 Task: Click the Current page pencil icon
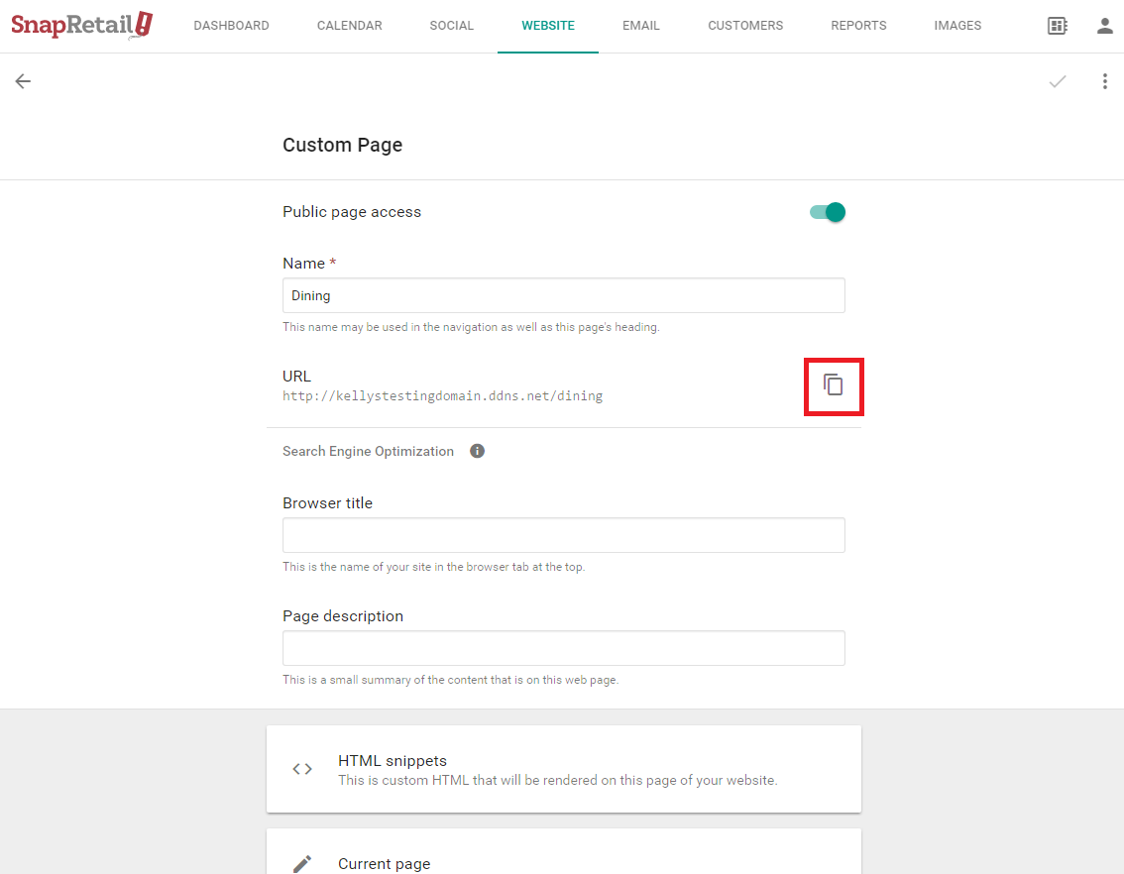(x=302, y=863)
